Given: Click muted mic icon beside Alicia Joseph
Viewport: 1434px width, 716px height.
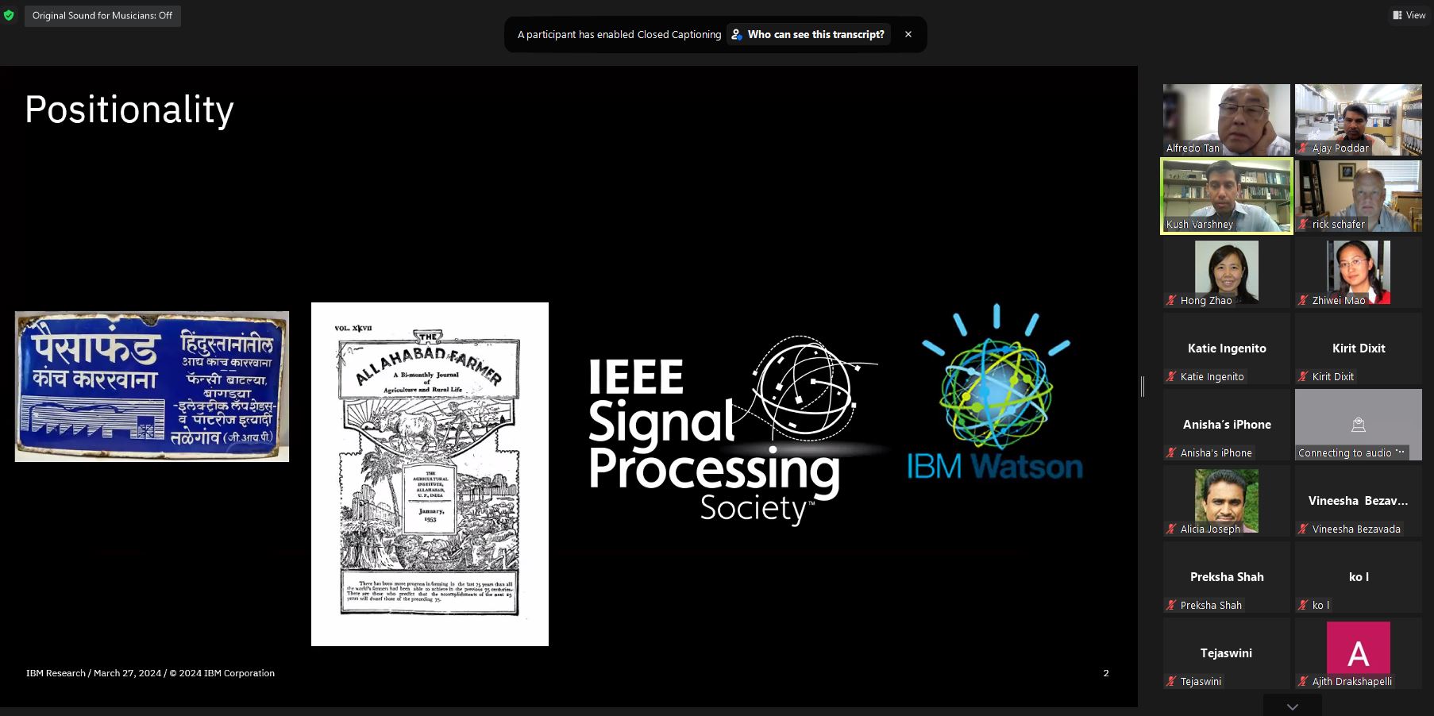Looking at the screenshot, I should pyautogui.click(x=1171, y=529).
